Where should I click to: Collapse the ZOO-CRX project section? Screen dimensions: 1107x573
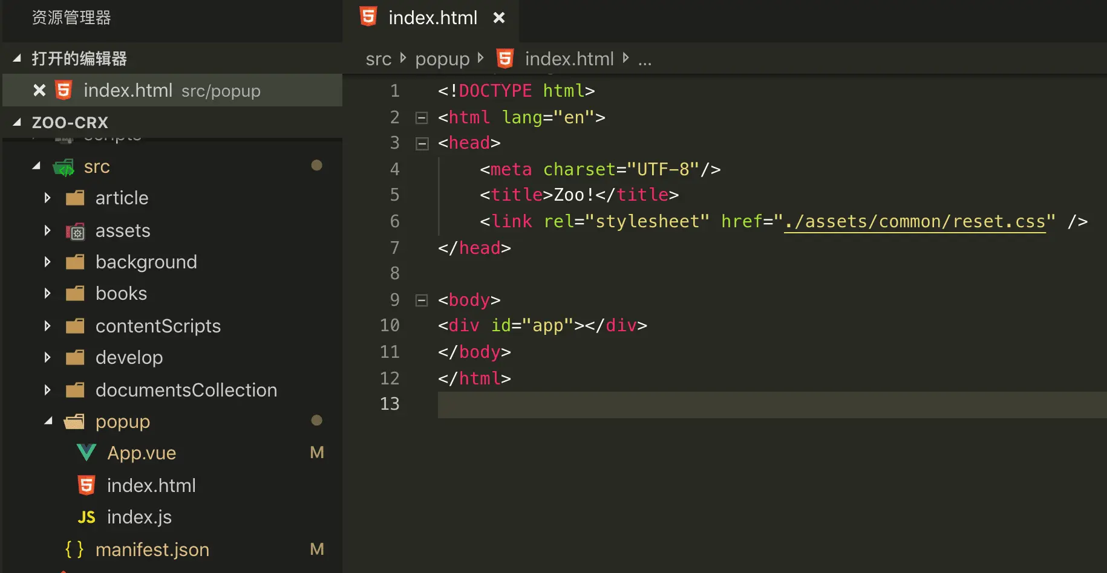17,123
